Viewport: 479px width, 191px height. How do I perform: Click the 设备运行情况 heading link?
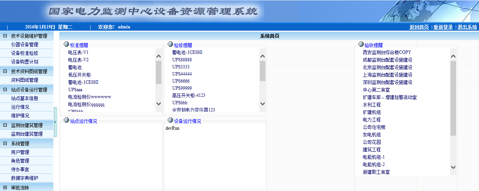(188, 121)
